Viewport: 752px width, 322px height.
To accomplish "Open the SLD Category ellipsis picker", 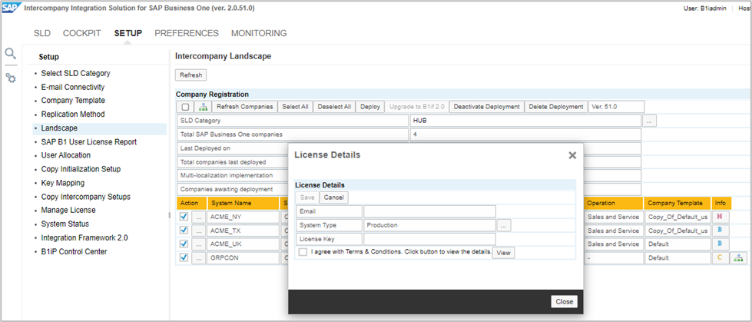I will pyautogui.click(x=649, y=121).
